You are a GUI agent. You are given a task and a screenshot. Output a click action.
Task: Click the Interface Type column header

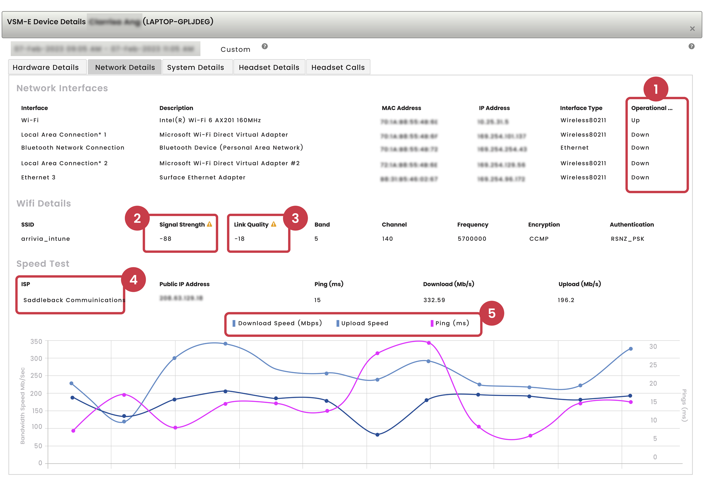pos(581,108)
